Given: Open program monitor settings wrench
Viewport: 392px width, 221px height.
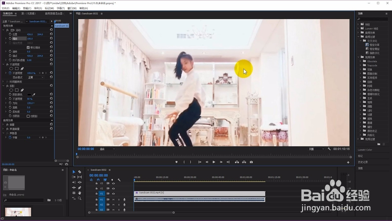Looking at the screenshot, I should (x=329, y=149).
